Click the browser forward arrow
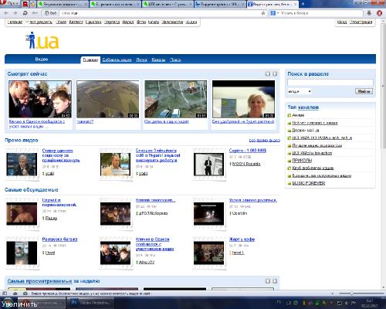This screenshot has width=386, height=309. (15, 13)
